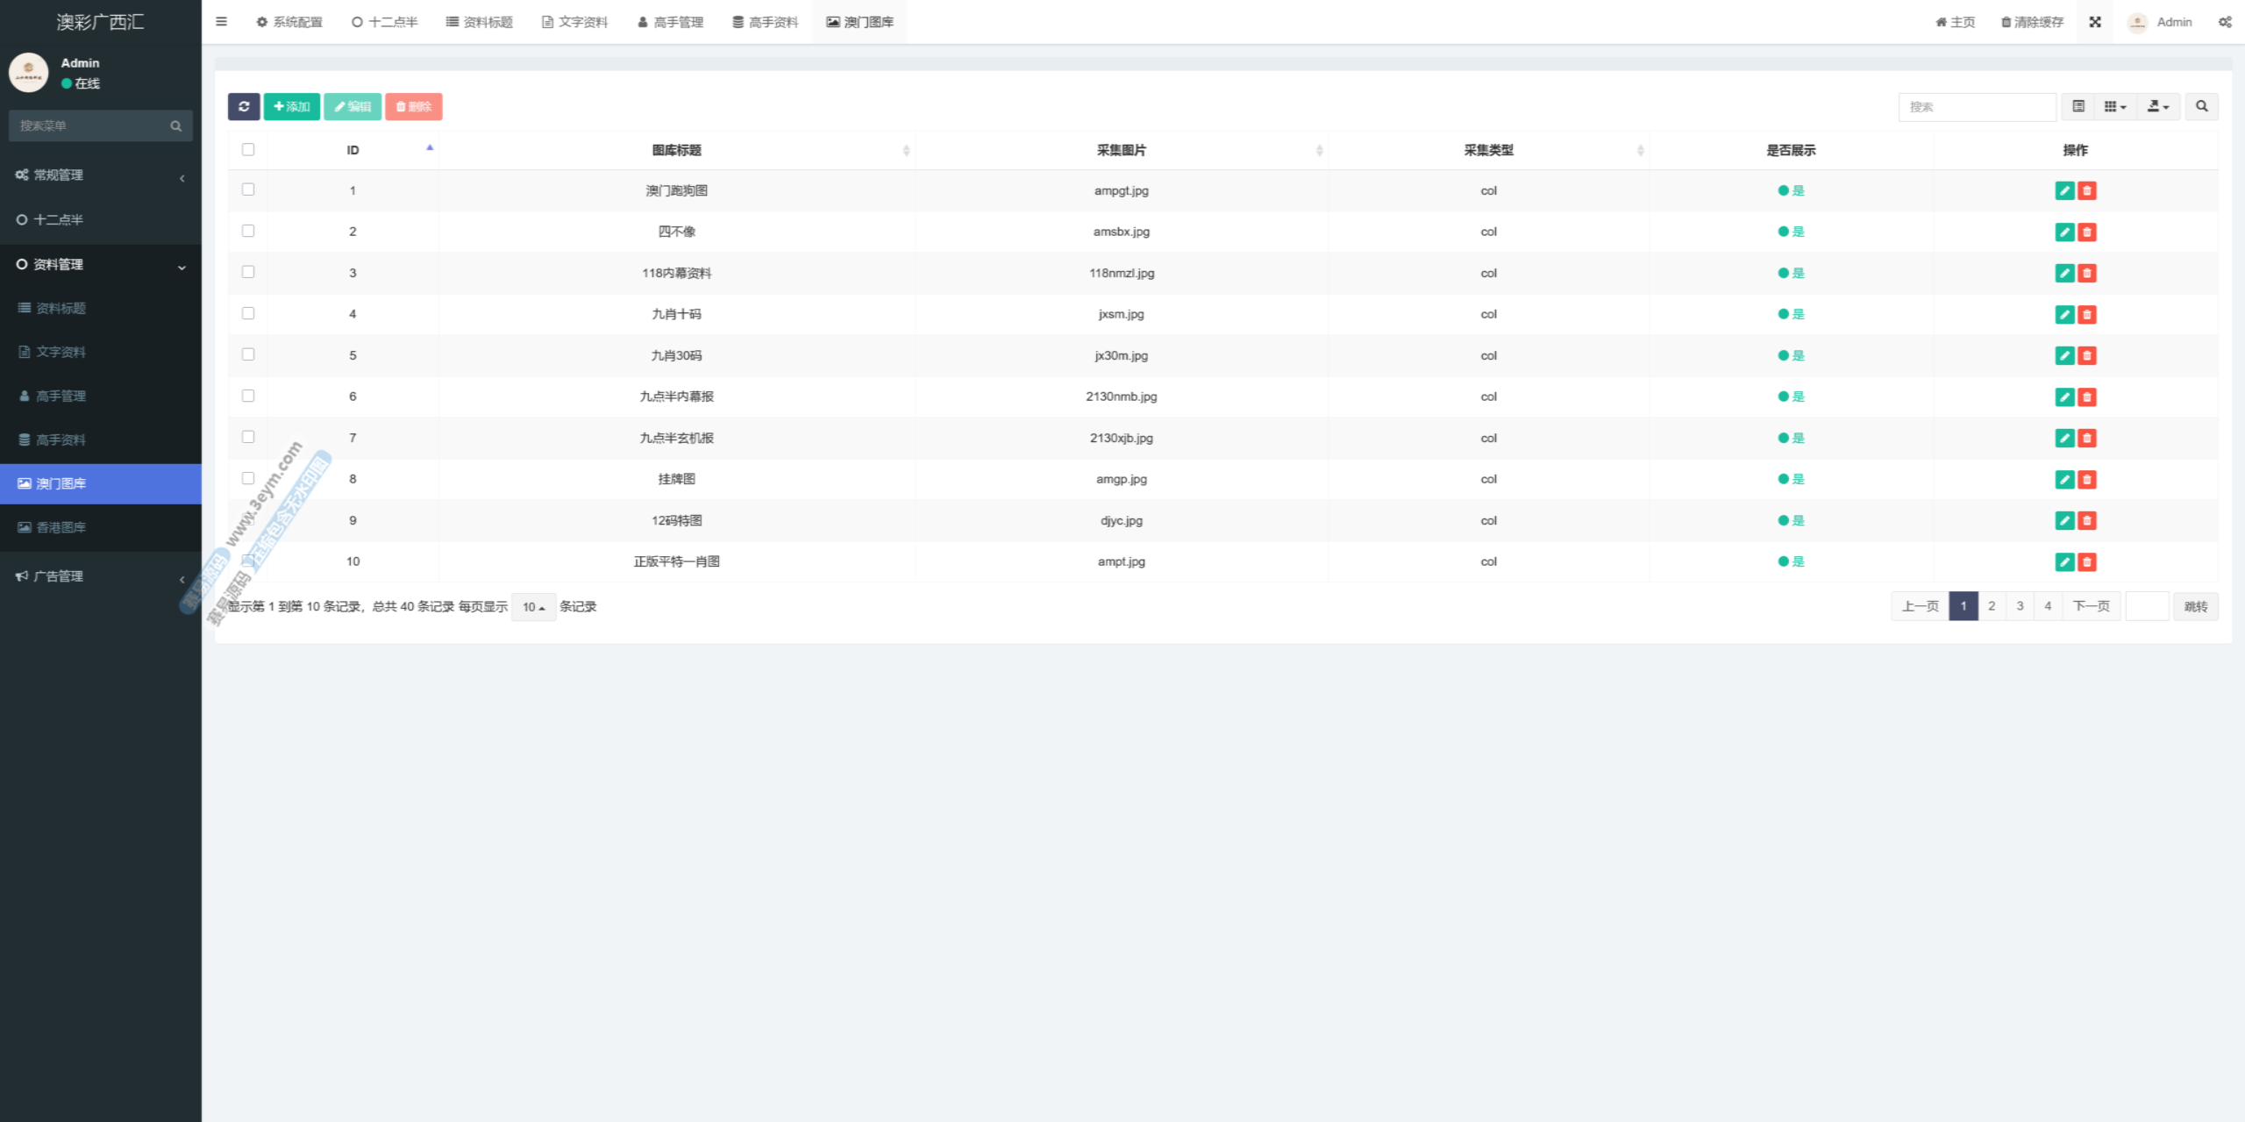
Task: Click the red delete icon for 四不像 row
Action: point(2087,232)
